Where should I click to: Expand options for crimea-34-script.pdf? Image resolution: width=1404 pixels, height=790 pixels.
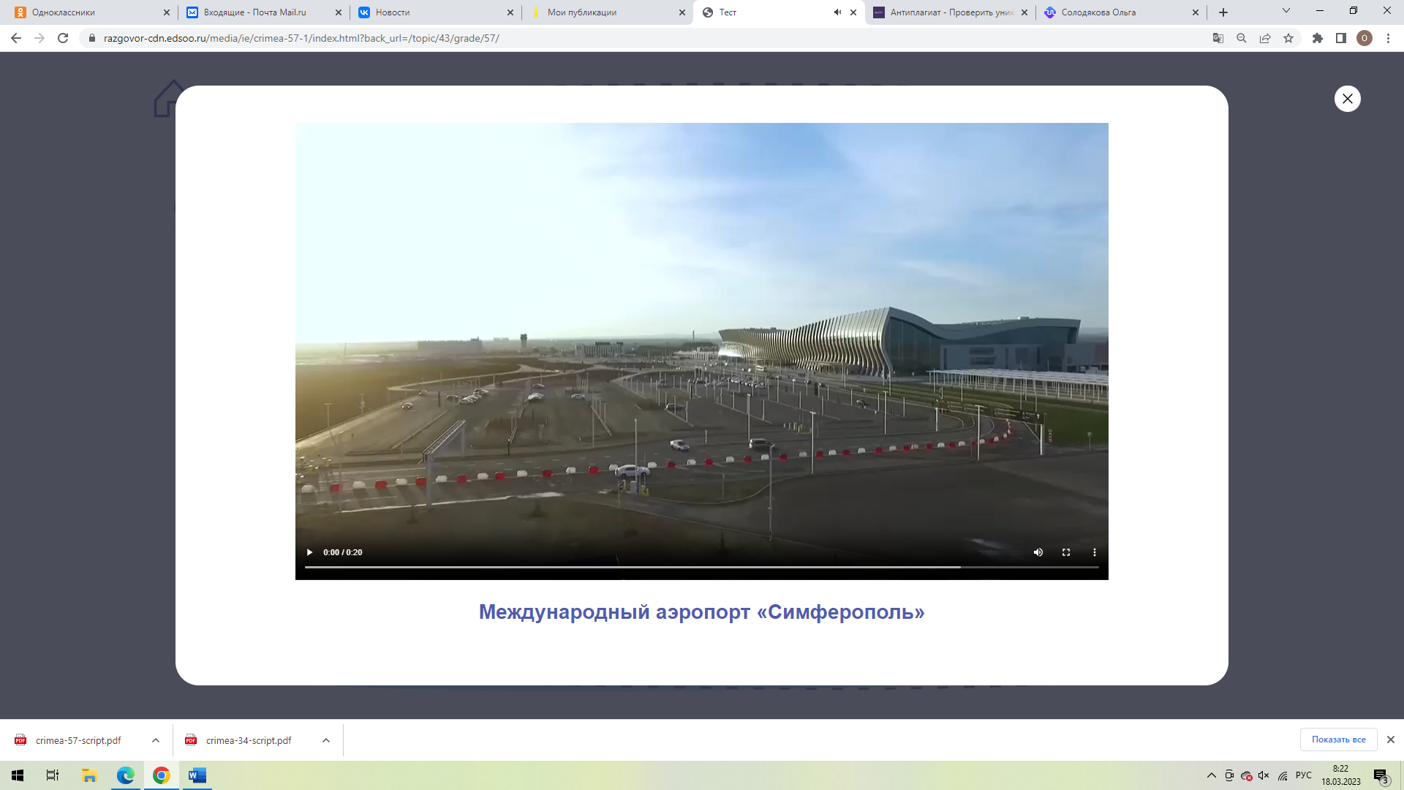pos(326,740)
